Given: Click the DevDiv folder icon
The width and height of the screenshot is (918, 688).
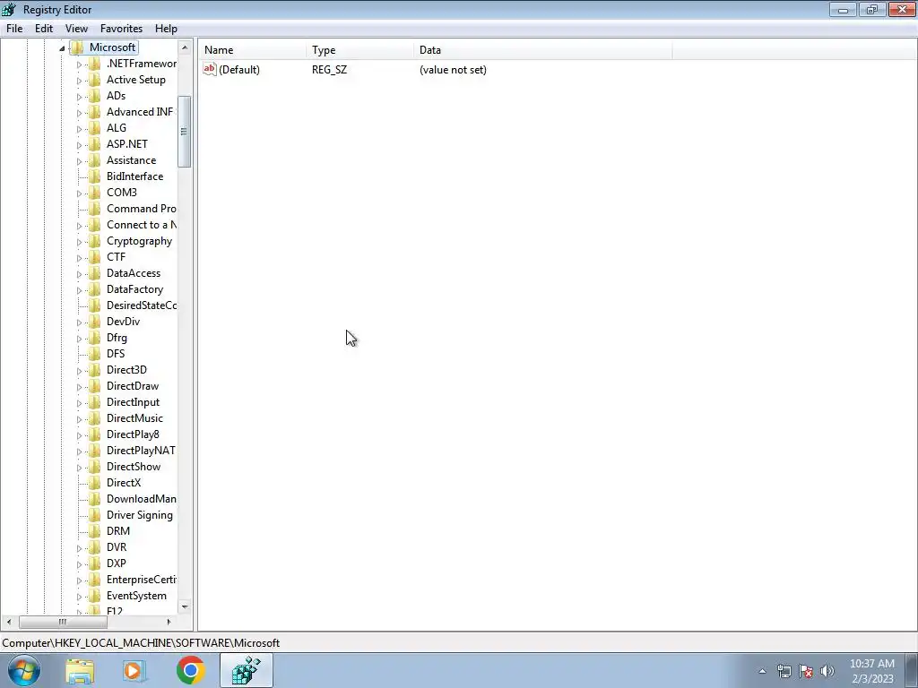Looking at the screenshot, I should tap(94, 322).
